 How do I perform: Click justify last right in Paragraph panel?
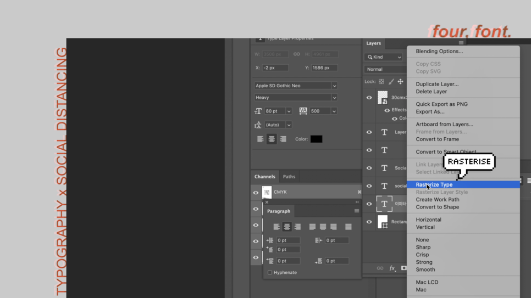tap(334, 227)
